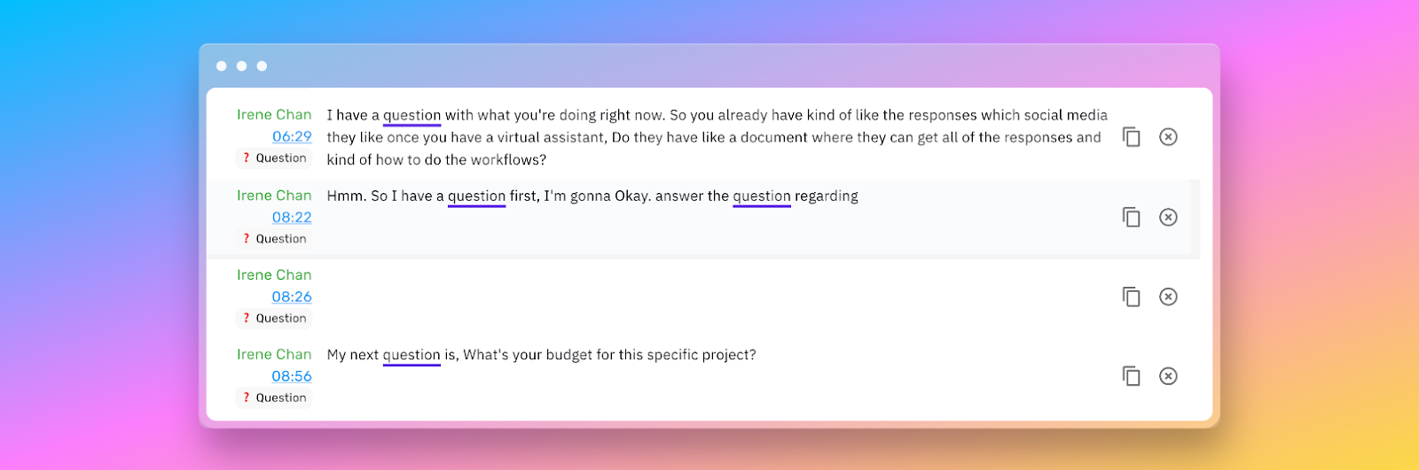Dismiss the 08:22 question entry
The width and height of the screenshot is (1419, 470).
pos(1168,217)
